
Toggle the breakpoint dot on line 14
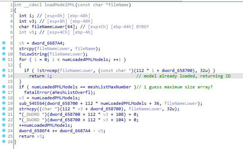click(4, 76)
